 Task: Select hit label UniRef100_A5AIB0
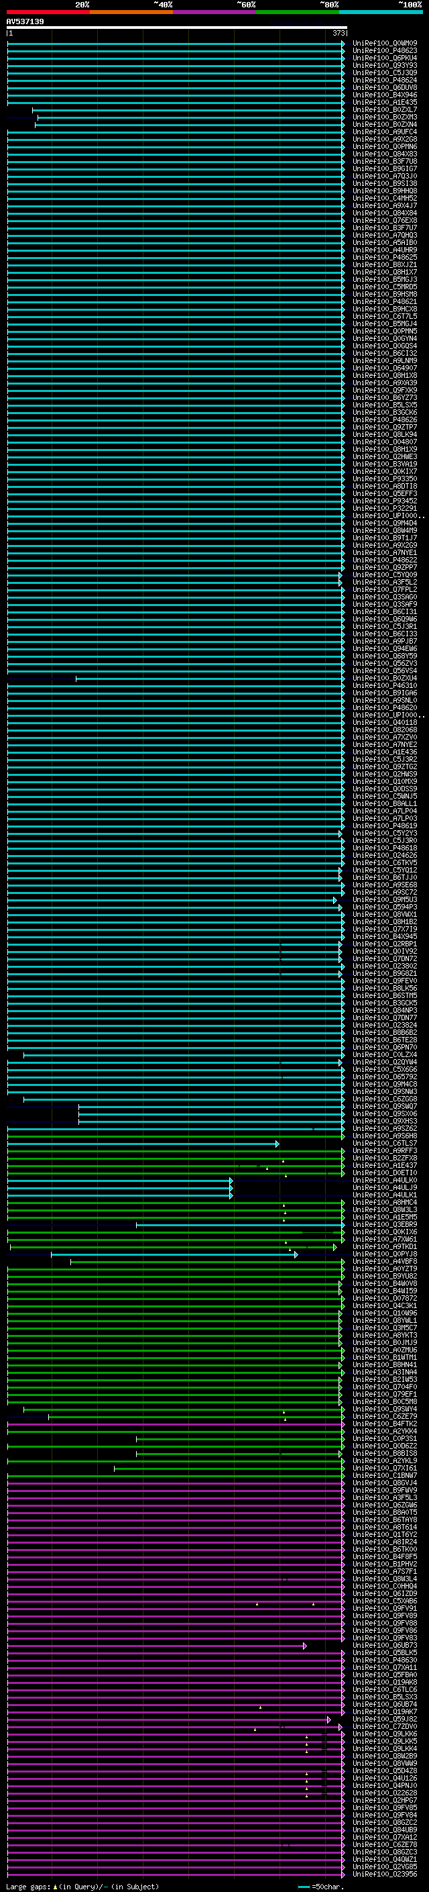pos(385,242)
